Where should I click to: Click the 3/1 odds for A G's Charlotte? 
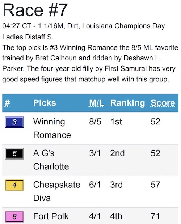(x=95, y=153)
